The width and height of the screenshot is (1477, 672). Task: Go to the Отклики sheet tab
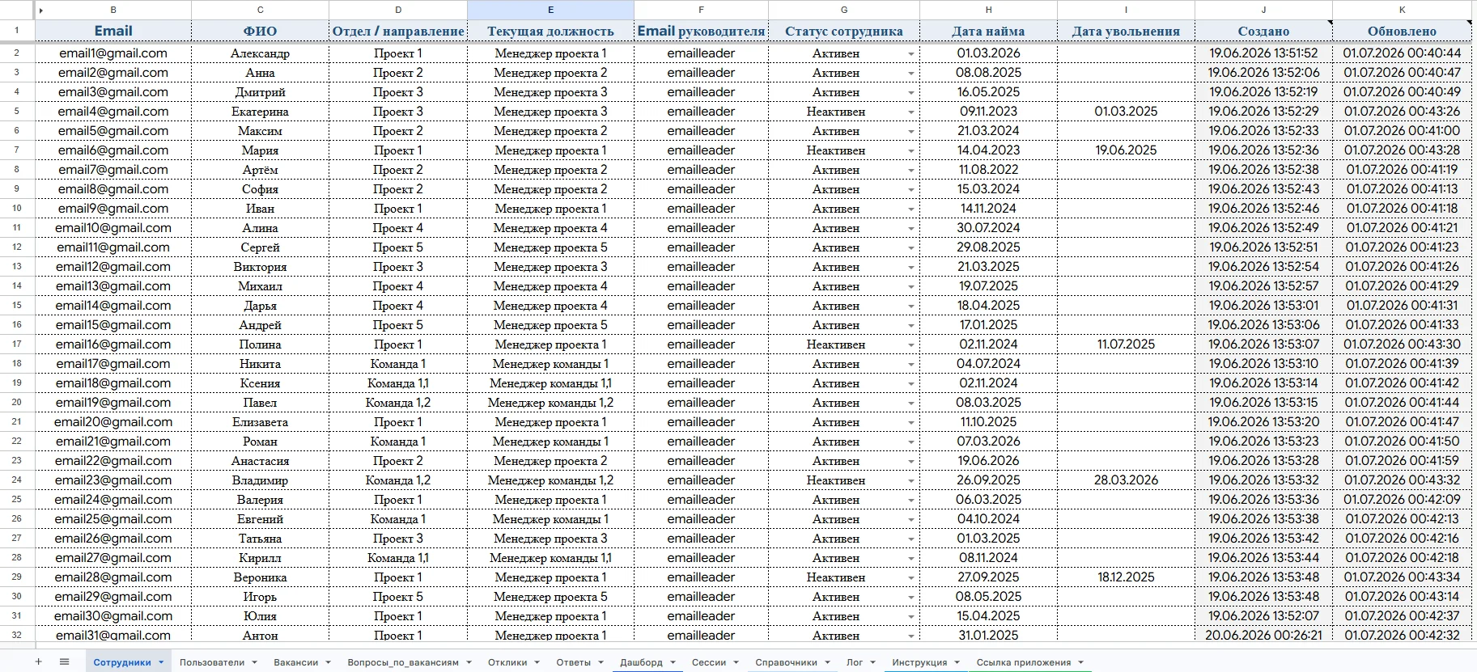tap(507, 662)
